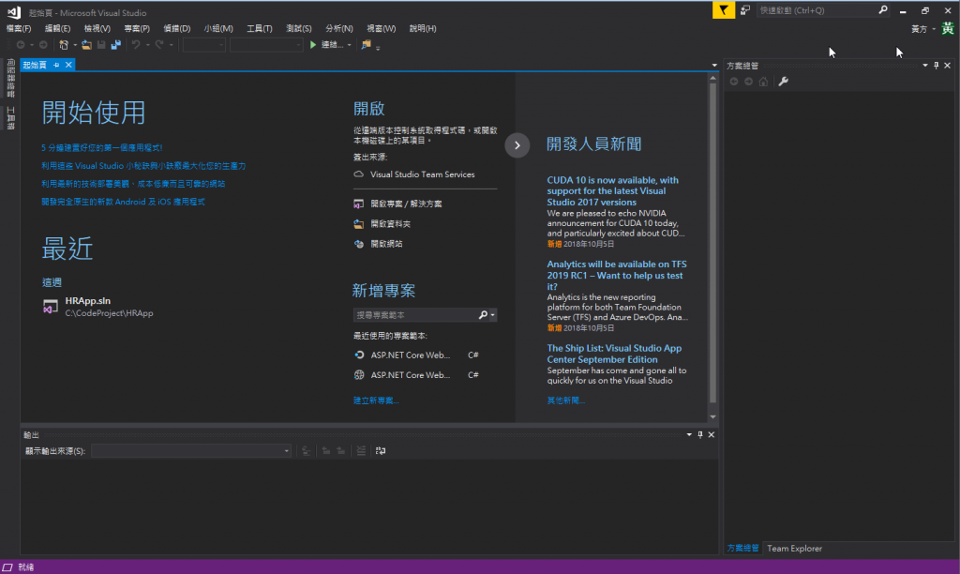
Task: Click the search icon in 新增專案 template box
Action: click(x=483, y=315)
